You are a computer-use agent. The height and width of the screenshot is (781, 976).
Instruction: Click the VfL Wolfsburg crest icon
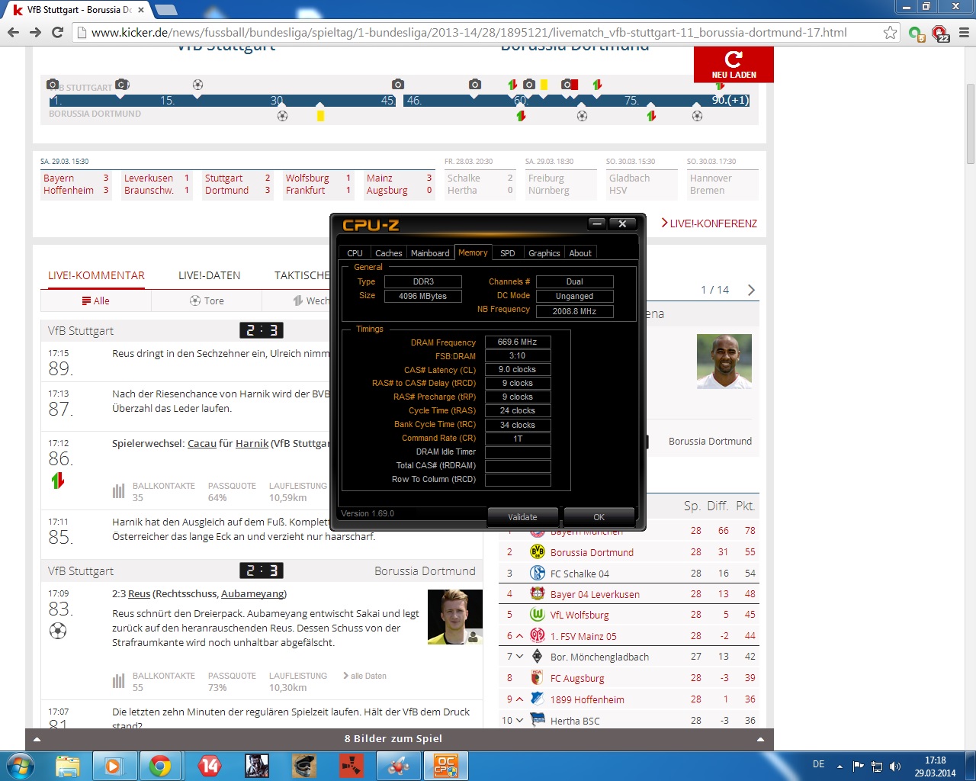pos(538,614)
